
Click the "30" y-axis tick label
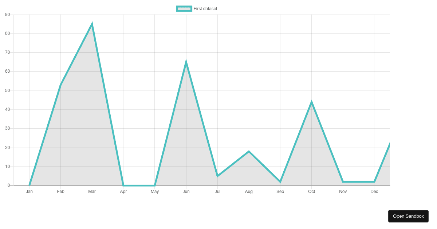click(x=8, y=128)
